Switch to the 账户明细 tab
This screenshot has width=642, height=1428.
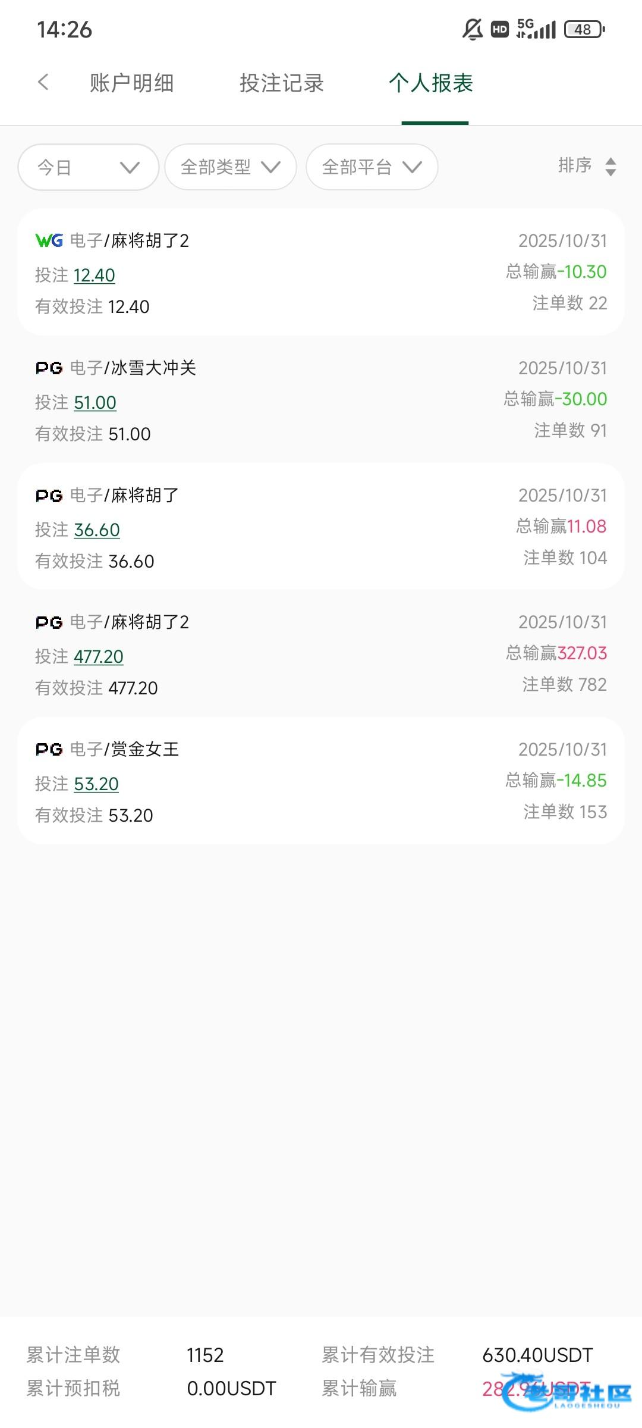coord(131,83)
